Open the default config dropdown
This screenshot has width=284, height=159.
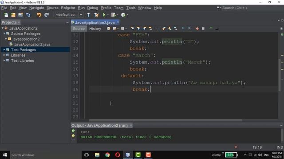tap(69, 15)
